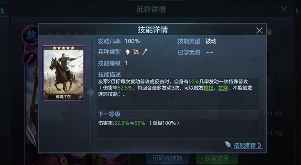The width and height of the screenshot is (301, 165).
Task: Select the 威震江东 skill card thumbnail
Action: click(x=63, y=73)
